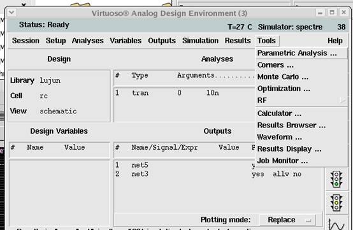353x230 pixels.
Task: Click the green traffic light Run icon
Action: pyautogui.click(x=336, y=180)
